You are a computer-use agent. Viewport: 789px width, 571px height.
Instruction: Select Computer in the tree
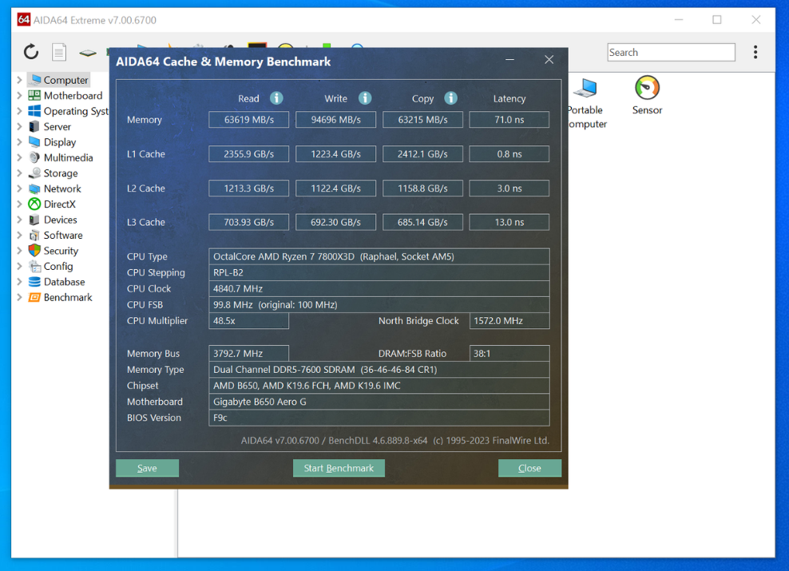click(65, 80)
